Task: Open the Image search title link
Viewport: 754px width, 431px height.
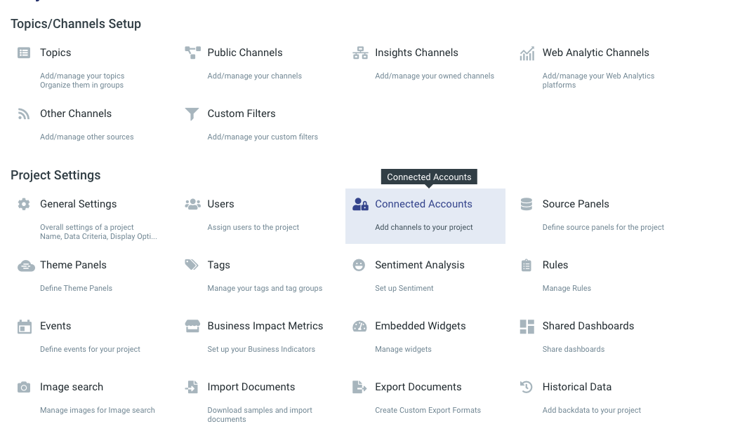Action: 71,388
